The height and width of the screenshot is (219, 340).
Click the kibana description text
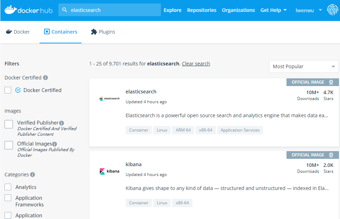(227, 188)
